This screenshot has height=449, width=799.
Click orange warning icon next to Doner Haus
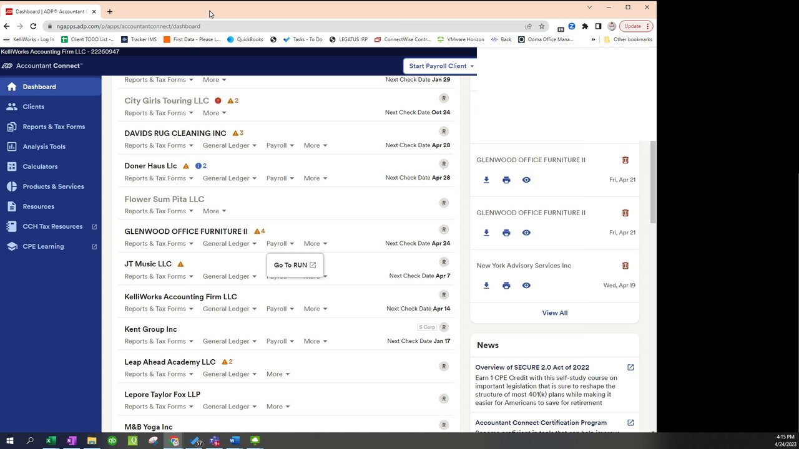(186, 166)
